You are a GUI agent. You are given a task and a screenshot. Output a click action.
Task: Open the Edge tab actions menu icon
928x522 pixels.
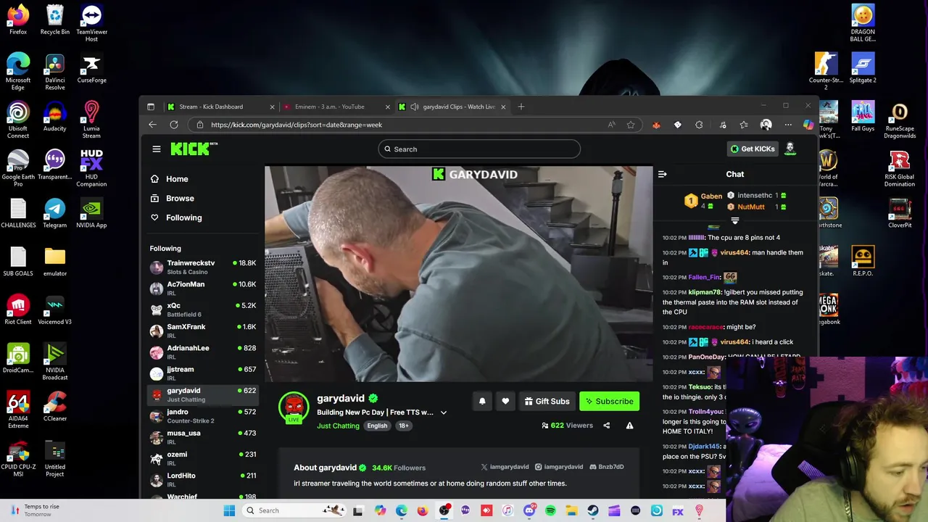click(151, 107)
